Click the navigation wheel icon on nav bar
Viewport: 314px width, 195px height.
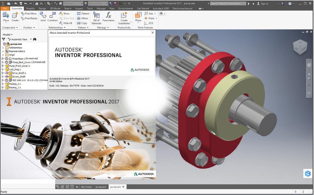[x=309, y=65]
